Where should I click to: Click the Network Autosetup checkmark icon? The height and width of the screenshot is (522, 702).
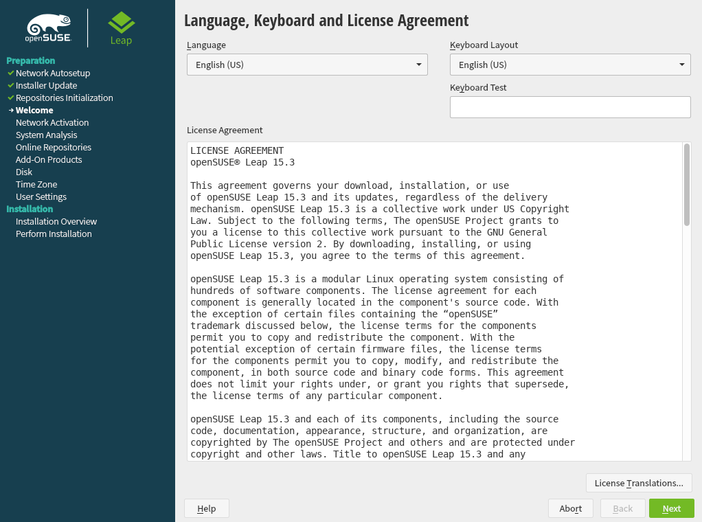[x=11, y=73]
